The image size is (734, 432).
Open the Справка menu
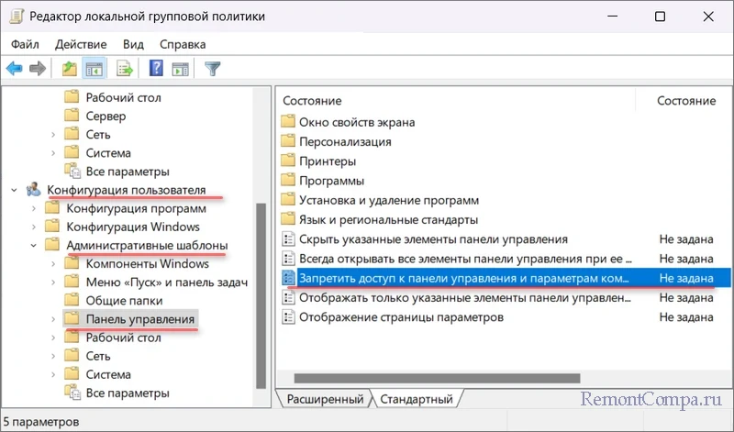point(183,44)
